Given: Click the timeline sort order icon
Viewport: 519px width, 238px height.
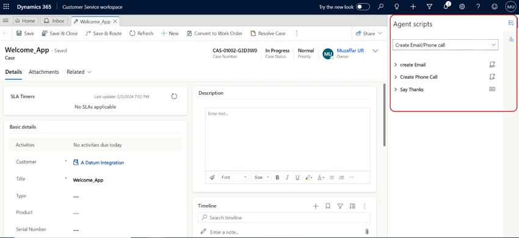Looking at the screenshot, I should pyautogui.click(x=352, y=206).
